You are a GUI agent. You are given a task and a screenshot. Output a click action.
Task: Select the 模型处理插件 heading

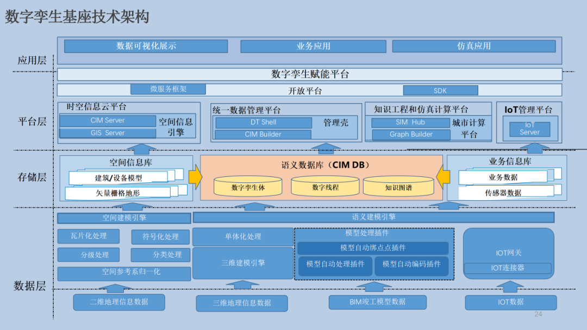pyautogui.click(x=367, y=233)
